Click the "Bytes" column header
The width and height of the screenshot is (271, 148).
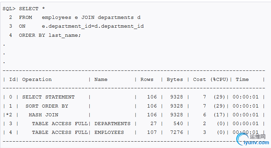175,80
